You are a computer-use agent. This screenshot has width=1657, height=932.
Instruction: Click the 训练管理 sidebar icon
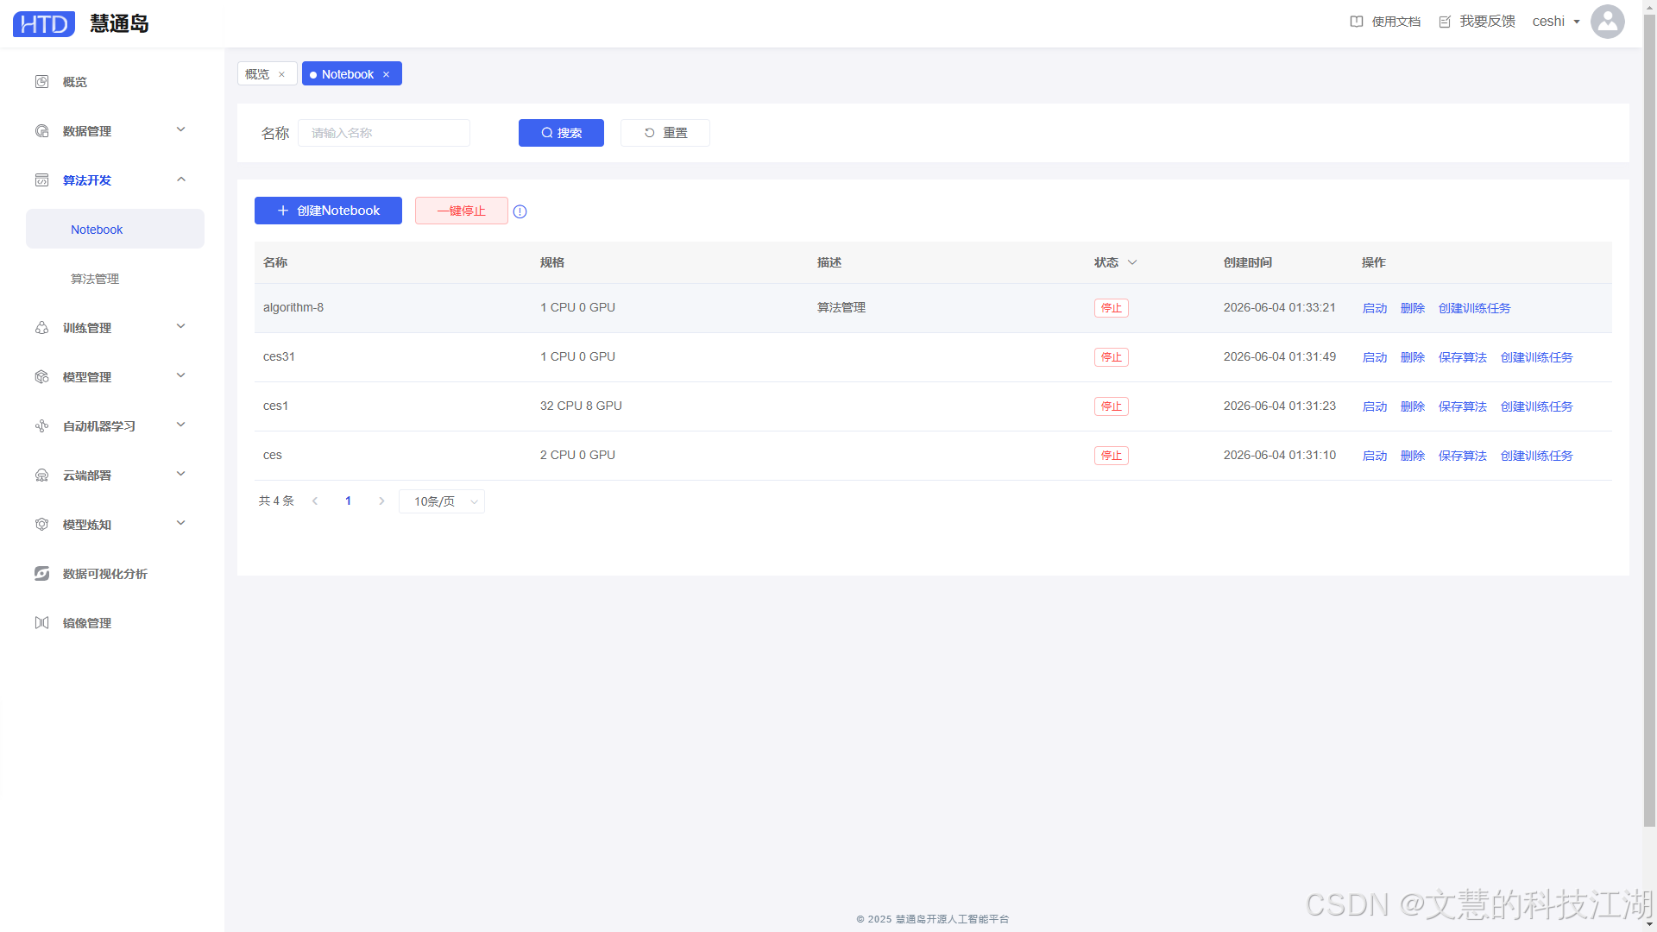click(41, 328)
